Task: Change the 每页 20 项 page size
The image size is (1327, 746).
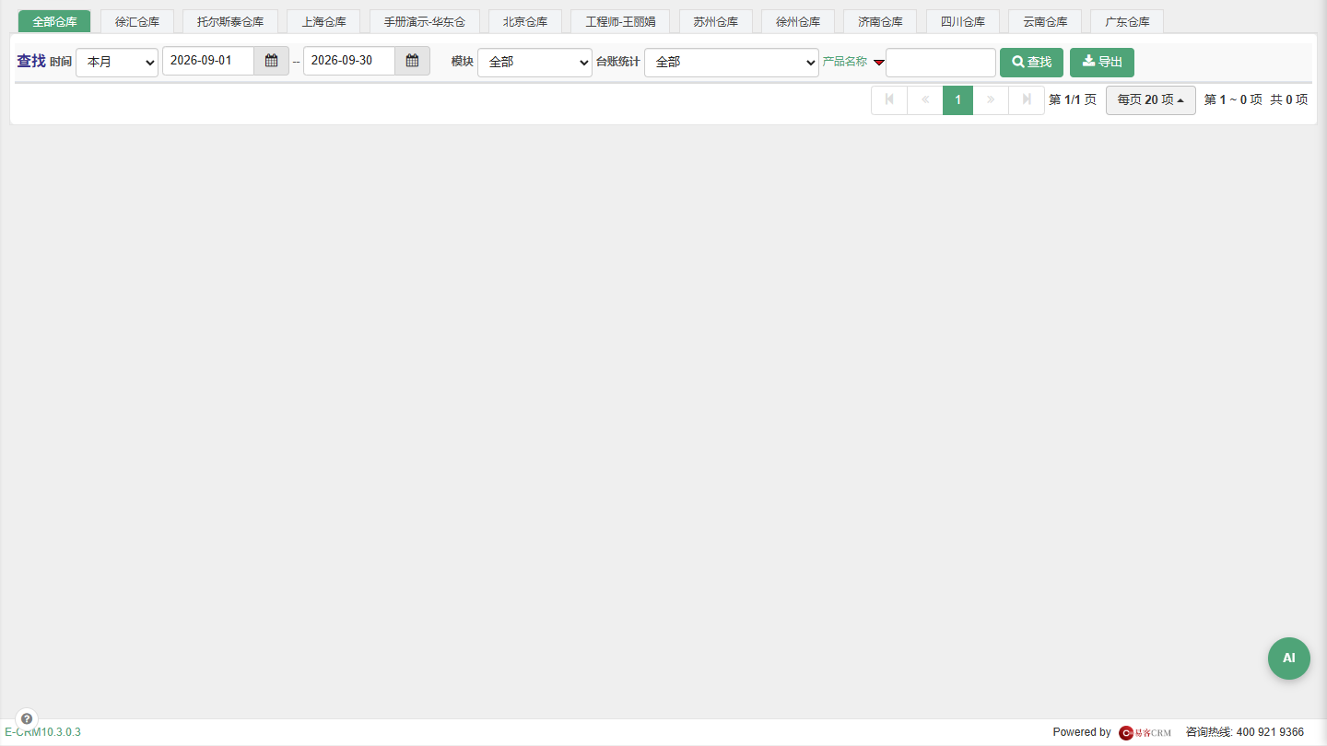Action: (1150, 99)
